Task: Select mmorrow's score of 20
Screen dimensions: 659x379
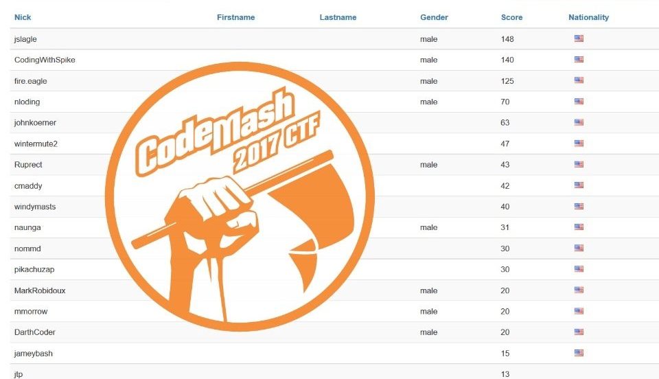Action: coord(505,311)
